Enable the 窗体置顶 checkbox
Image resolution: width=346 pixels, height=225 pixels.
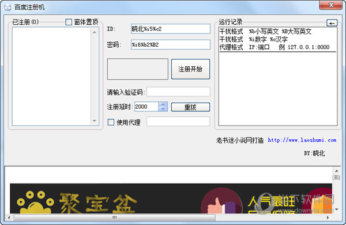(x=69, y=22)
